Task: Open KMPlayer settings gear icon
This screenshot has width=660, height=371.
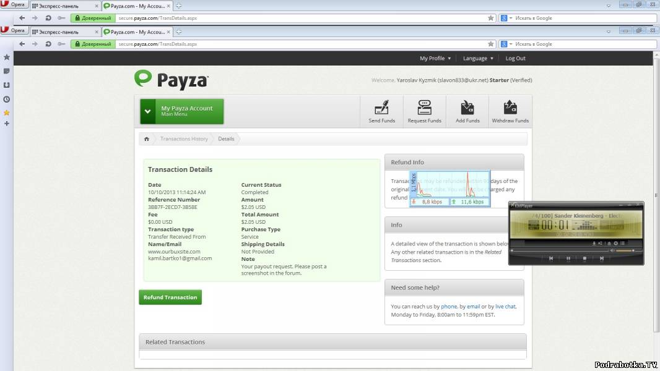Action: 615,244
